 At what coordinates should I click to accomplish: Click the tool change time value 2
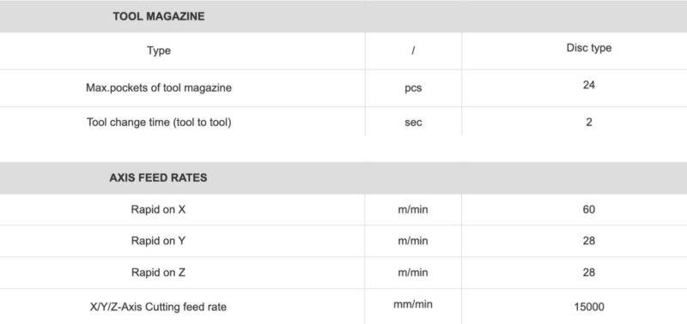point(589,122)
